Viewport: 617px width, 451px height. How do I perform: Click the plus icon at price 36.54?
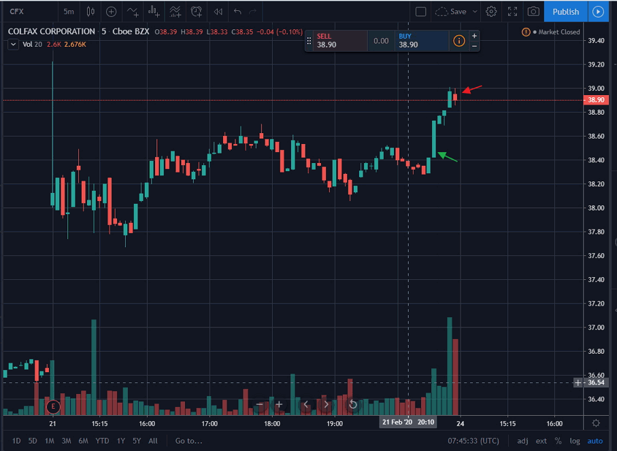[578, 382]
